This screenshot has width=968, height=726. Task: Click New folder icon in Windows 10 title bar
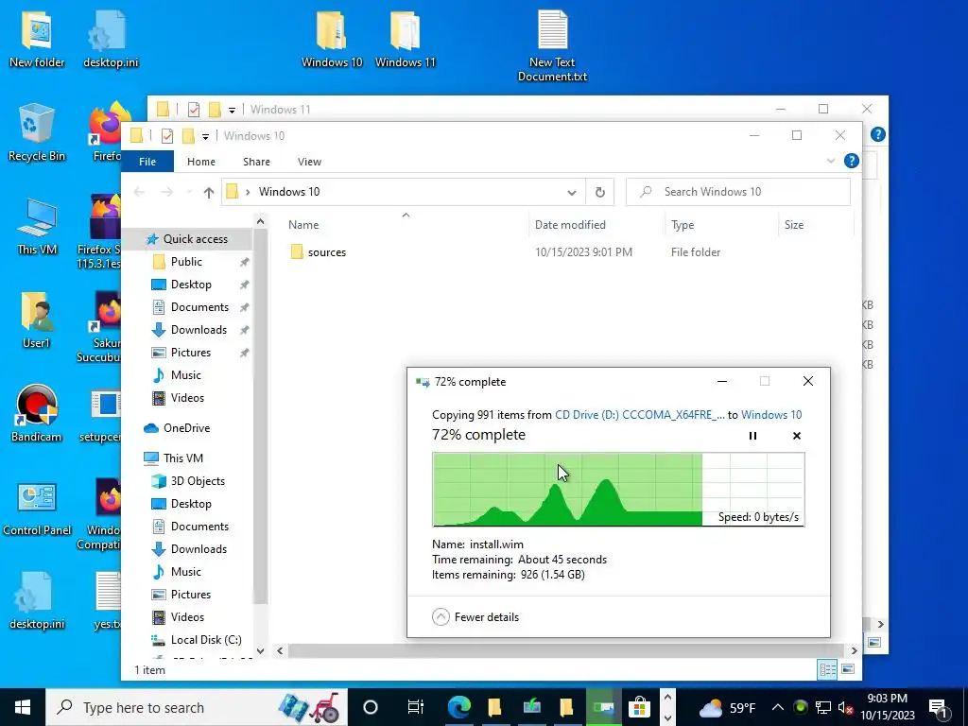(x=189, y=136)
